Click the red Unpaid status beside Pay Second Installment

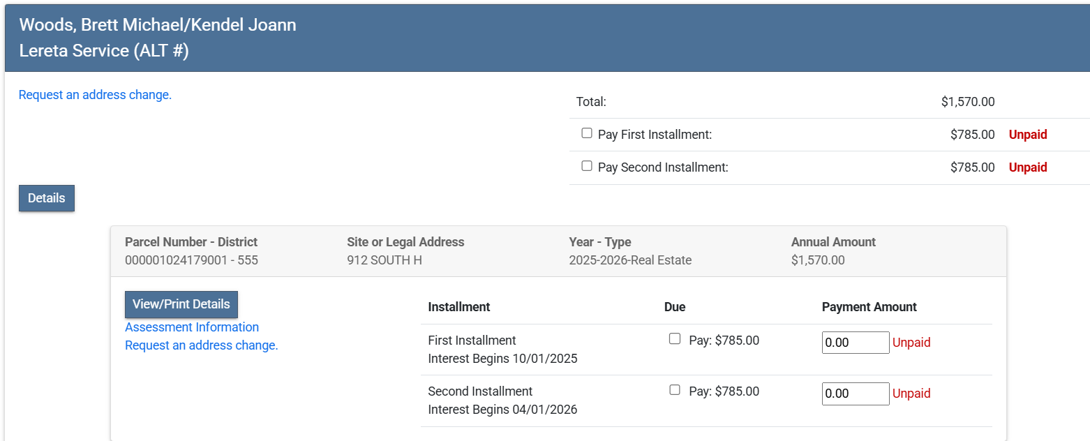pos(1028,167)
